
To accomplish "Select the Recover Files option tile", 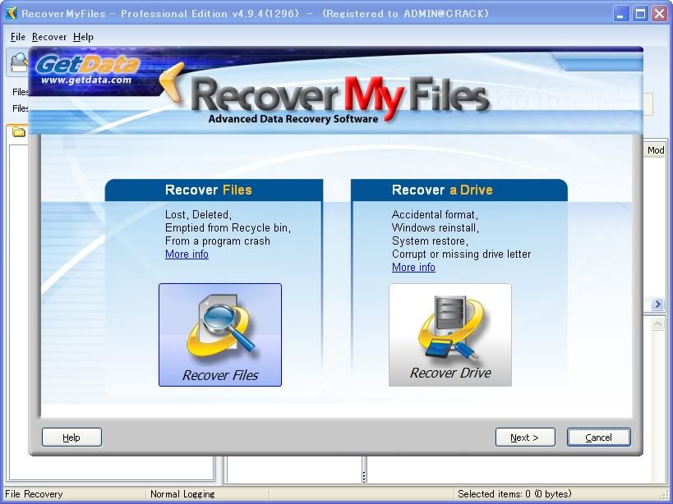I will pyautogui.click(x=220, y=335).
